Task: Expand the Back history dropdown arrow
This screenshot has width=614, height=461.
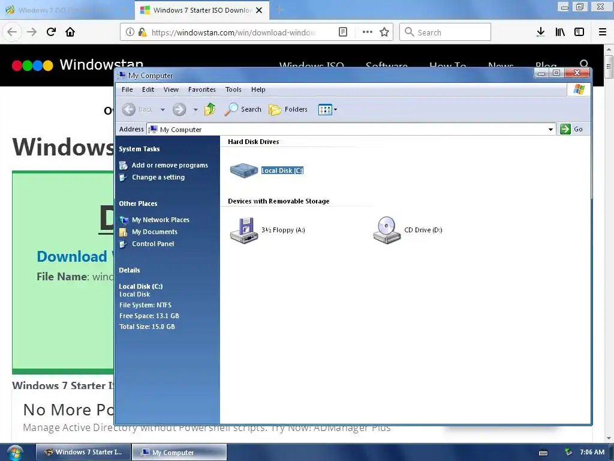Action: [x=162, y=109]
